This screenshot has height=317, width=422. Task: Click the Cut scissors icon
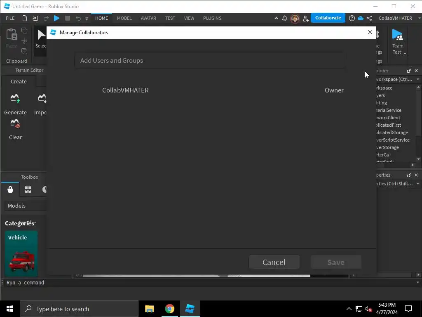tap(24, 41)
